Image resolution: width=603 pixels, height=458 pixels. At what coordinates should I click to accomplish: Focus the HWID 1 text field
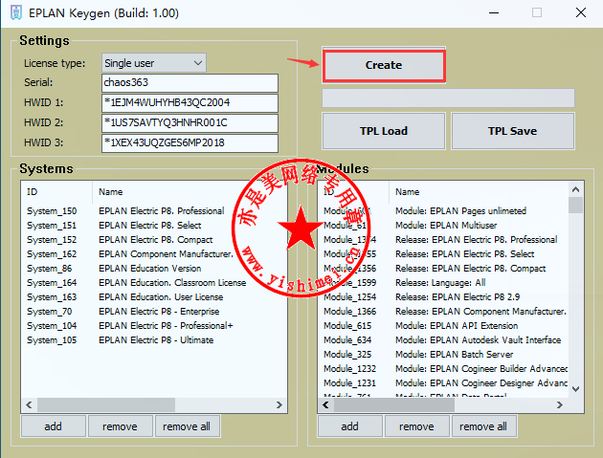pyautogui.click(x=190, y=102)
